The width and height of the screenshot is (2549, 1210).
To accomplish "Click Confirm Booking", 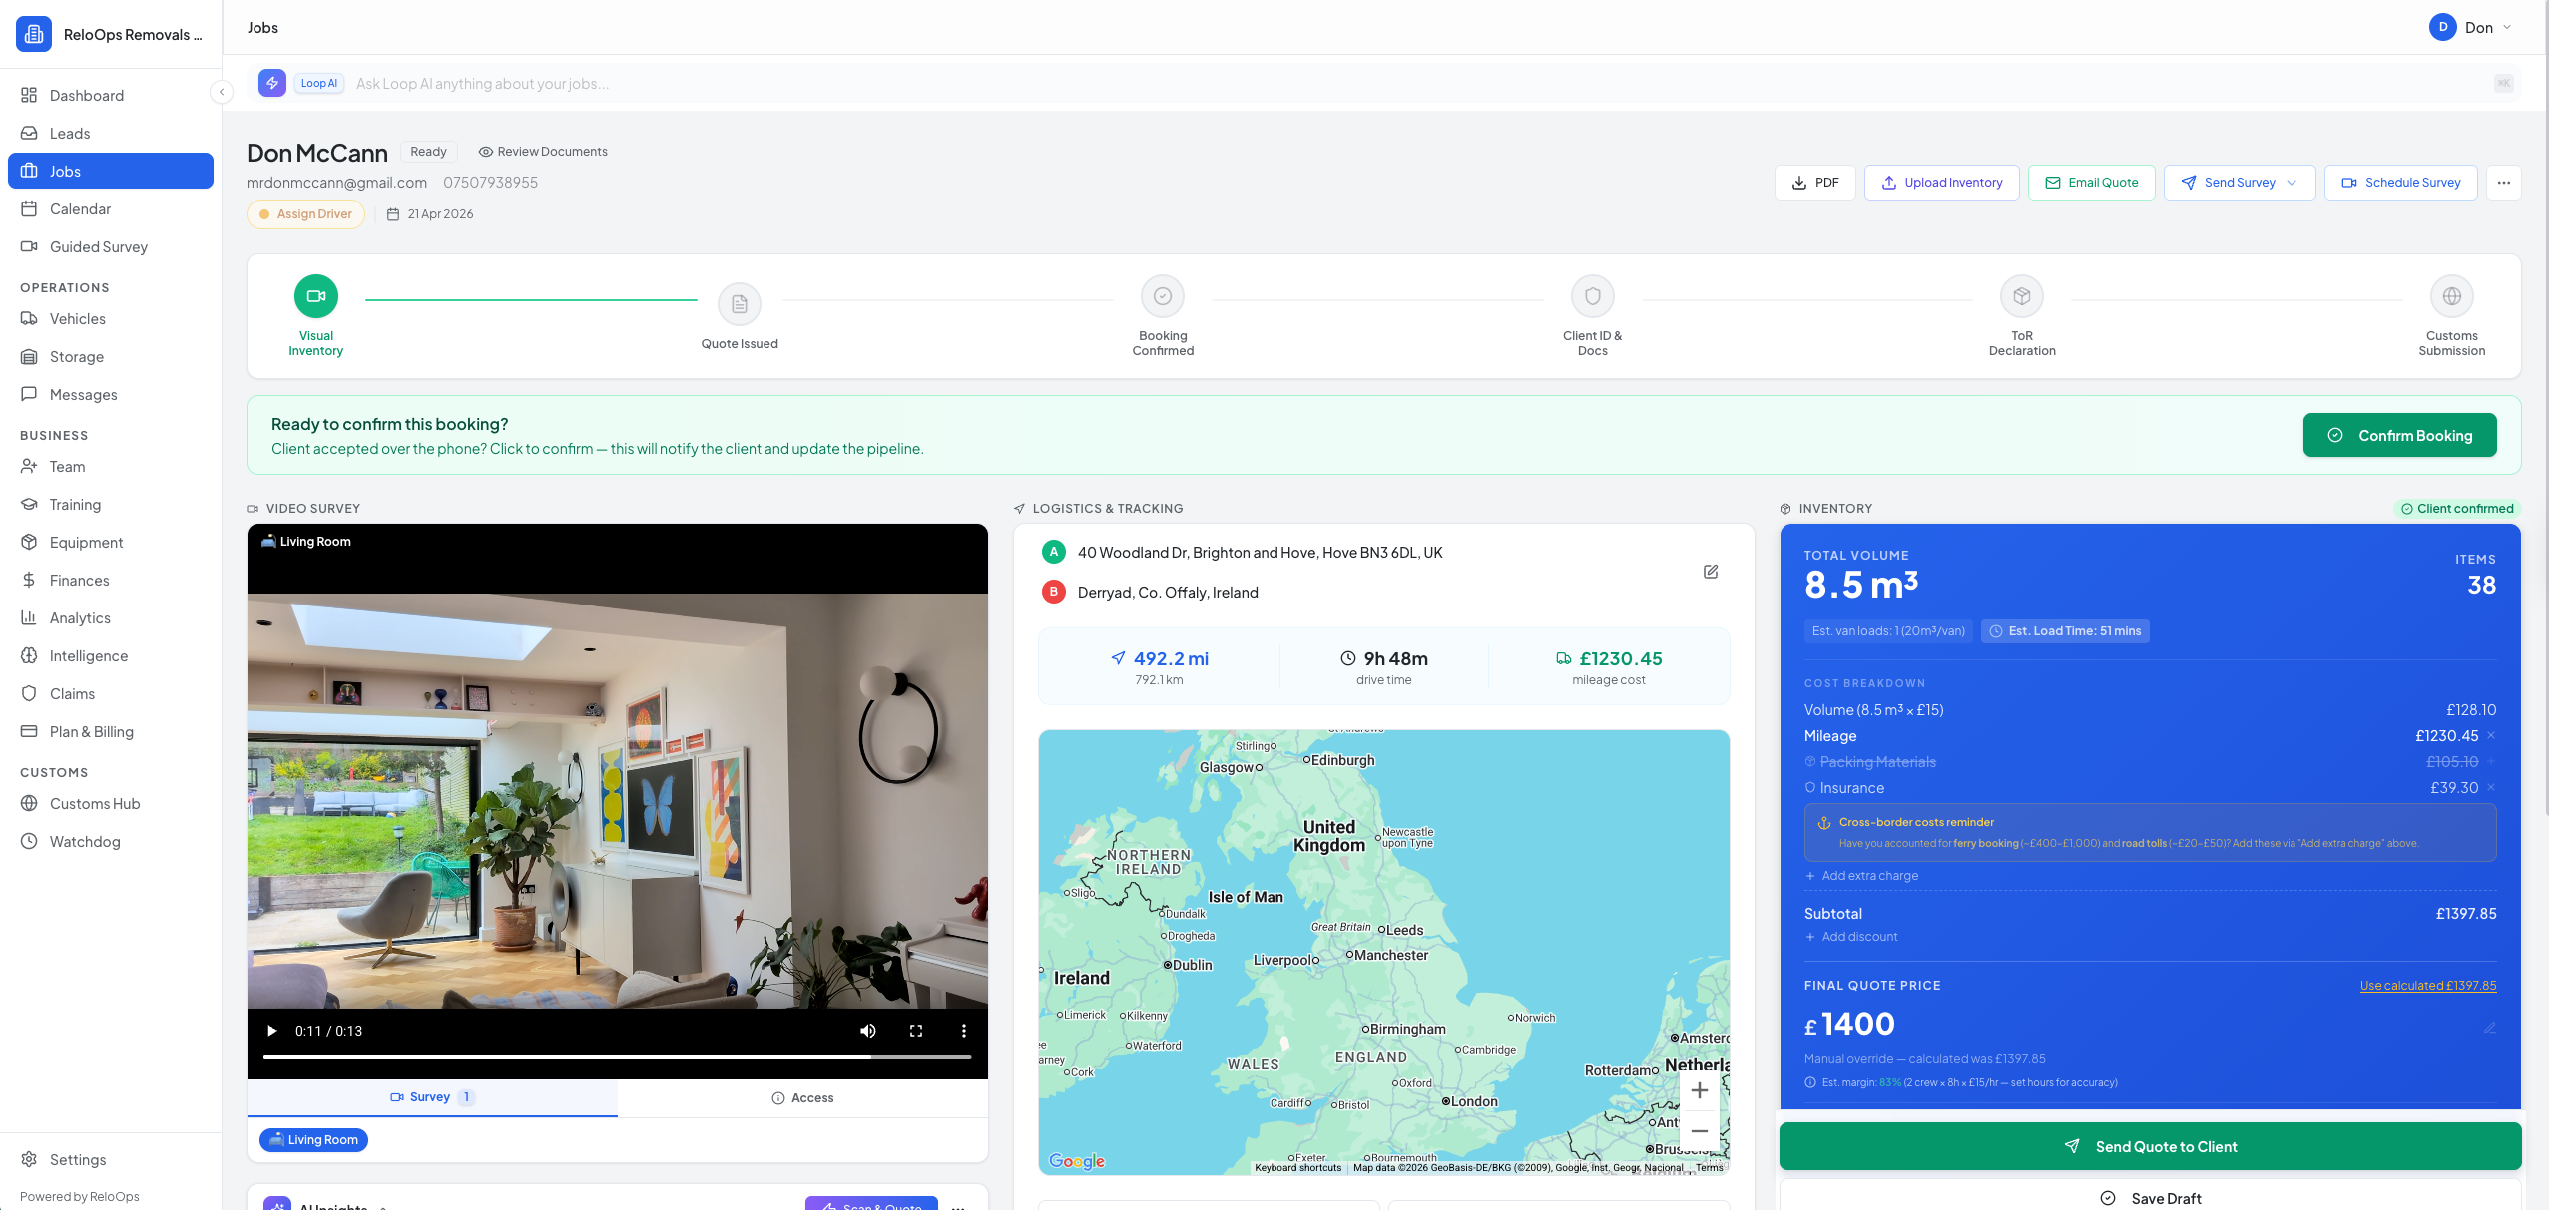I will (x=2399, y=434).
